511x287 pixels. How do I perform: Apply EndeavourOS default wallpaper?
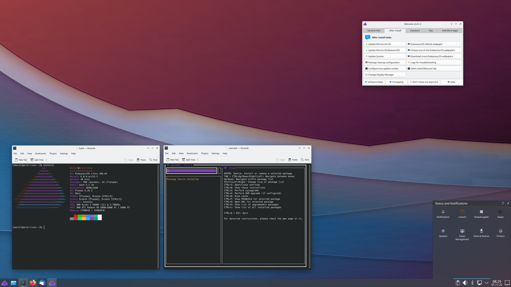pyautogui.click(x=434, y=44)
